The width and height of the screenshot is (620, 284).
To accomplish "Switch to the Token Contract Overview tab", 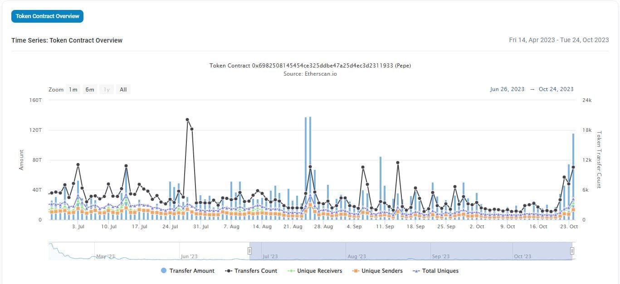I will pos(47,16).
